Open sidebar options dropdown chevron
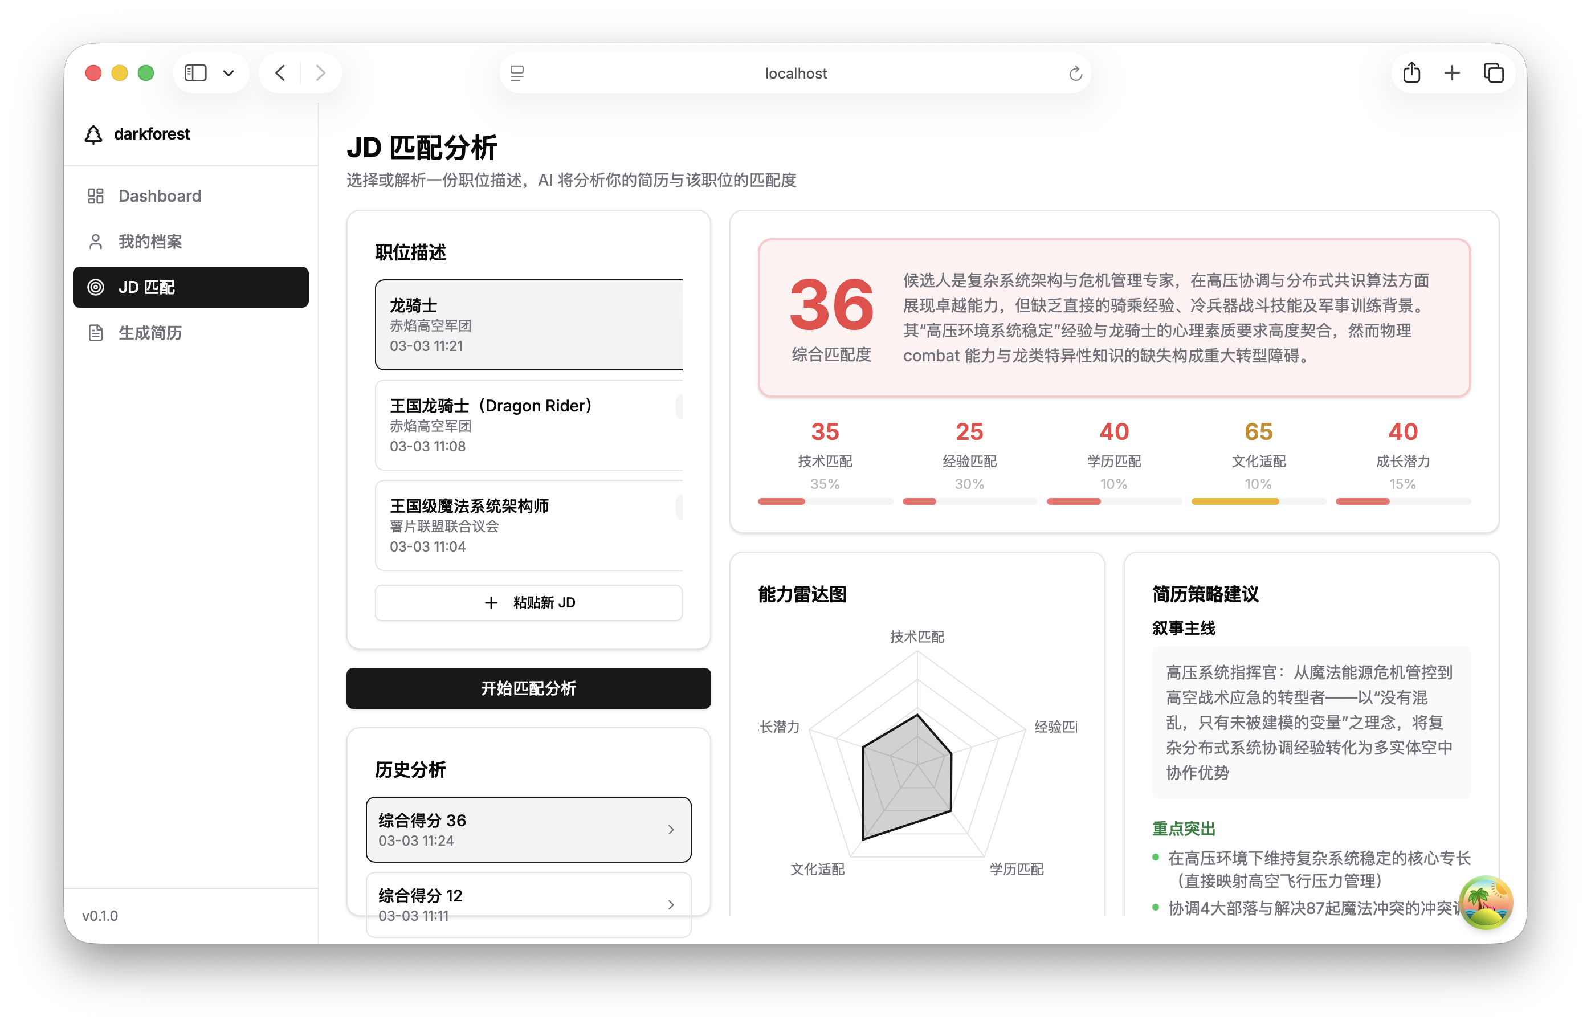Screen dimensions: 1591x1028 [x=229, y=73]
